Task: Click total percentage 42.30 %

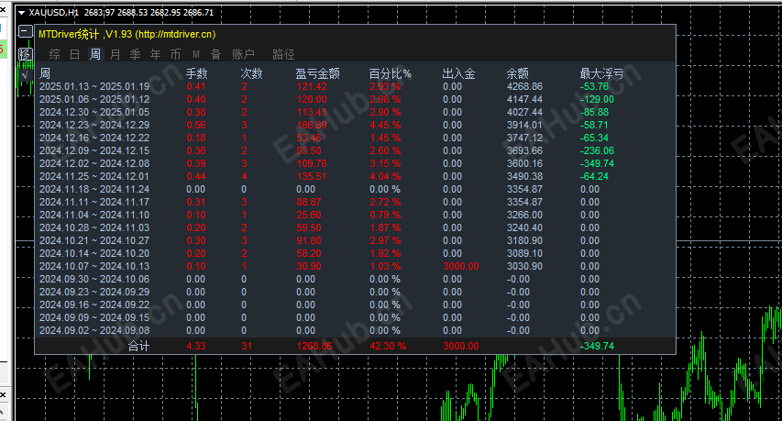Action: click(x=388, y=346)
